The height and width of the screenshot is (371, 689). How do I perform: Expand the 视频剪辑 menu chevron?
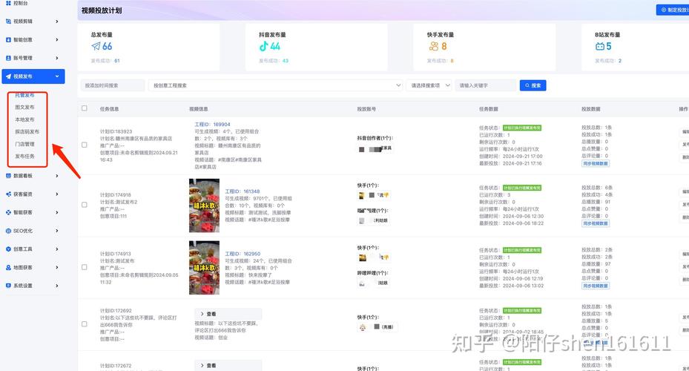56,21
